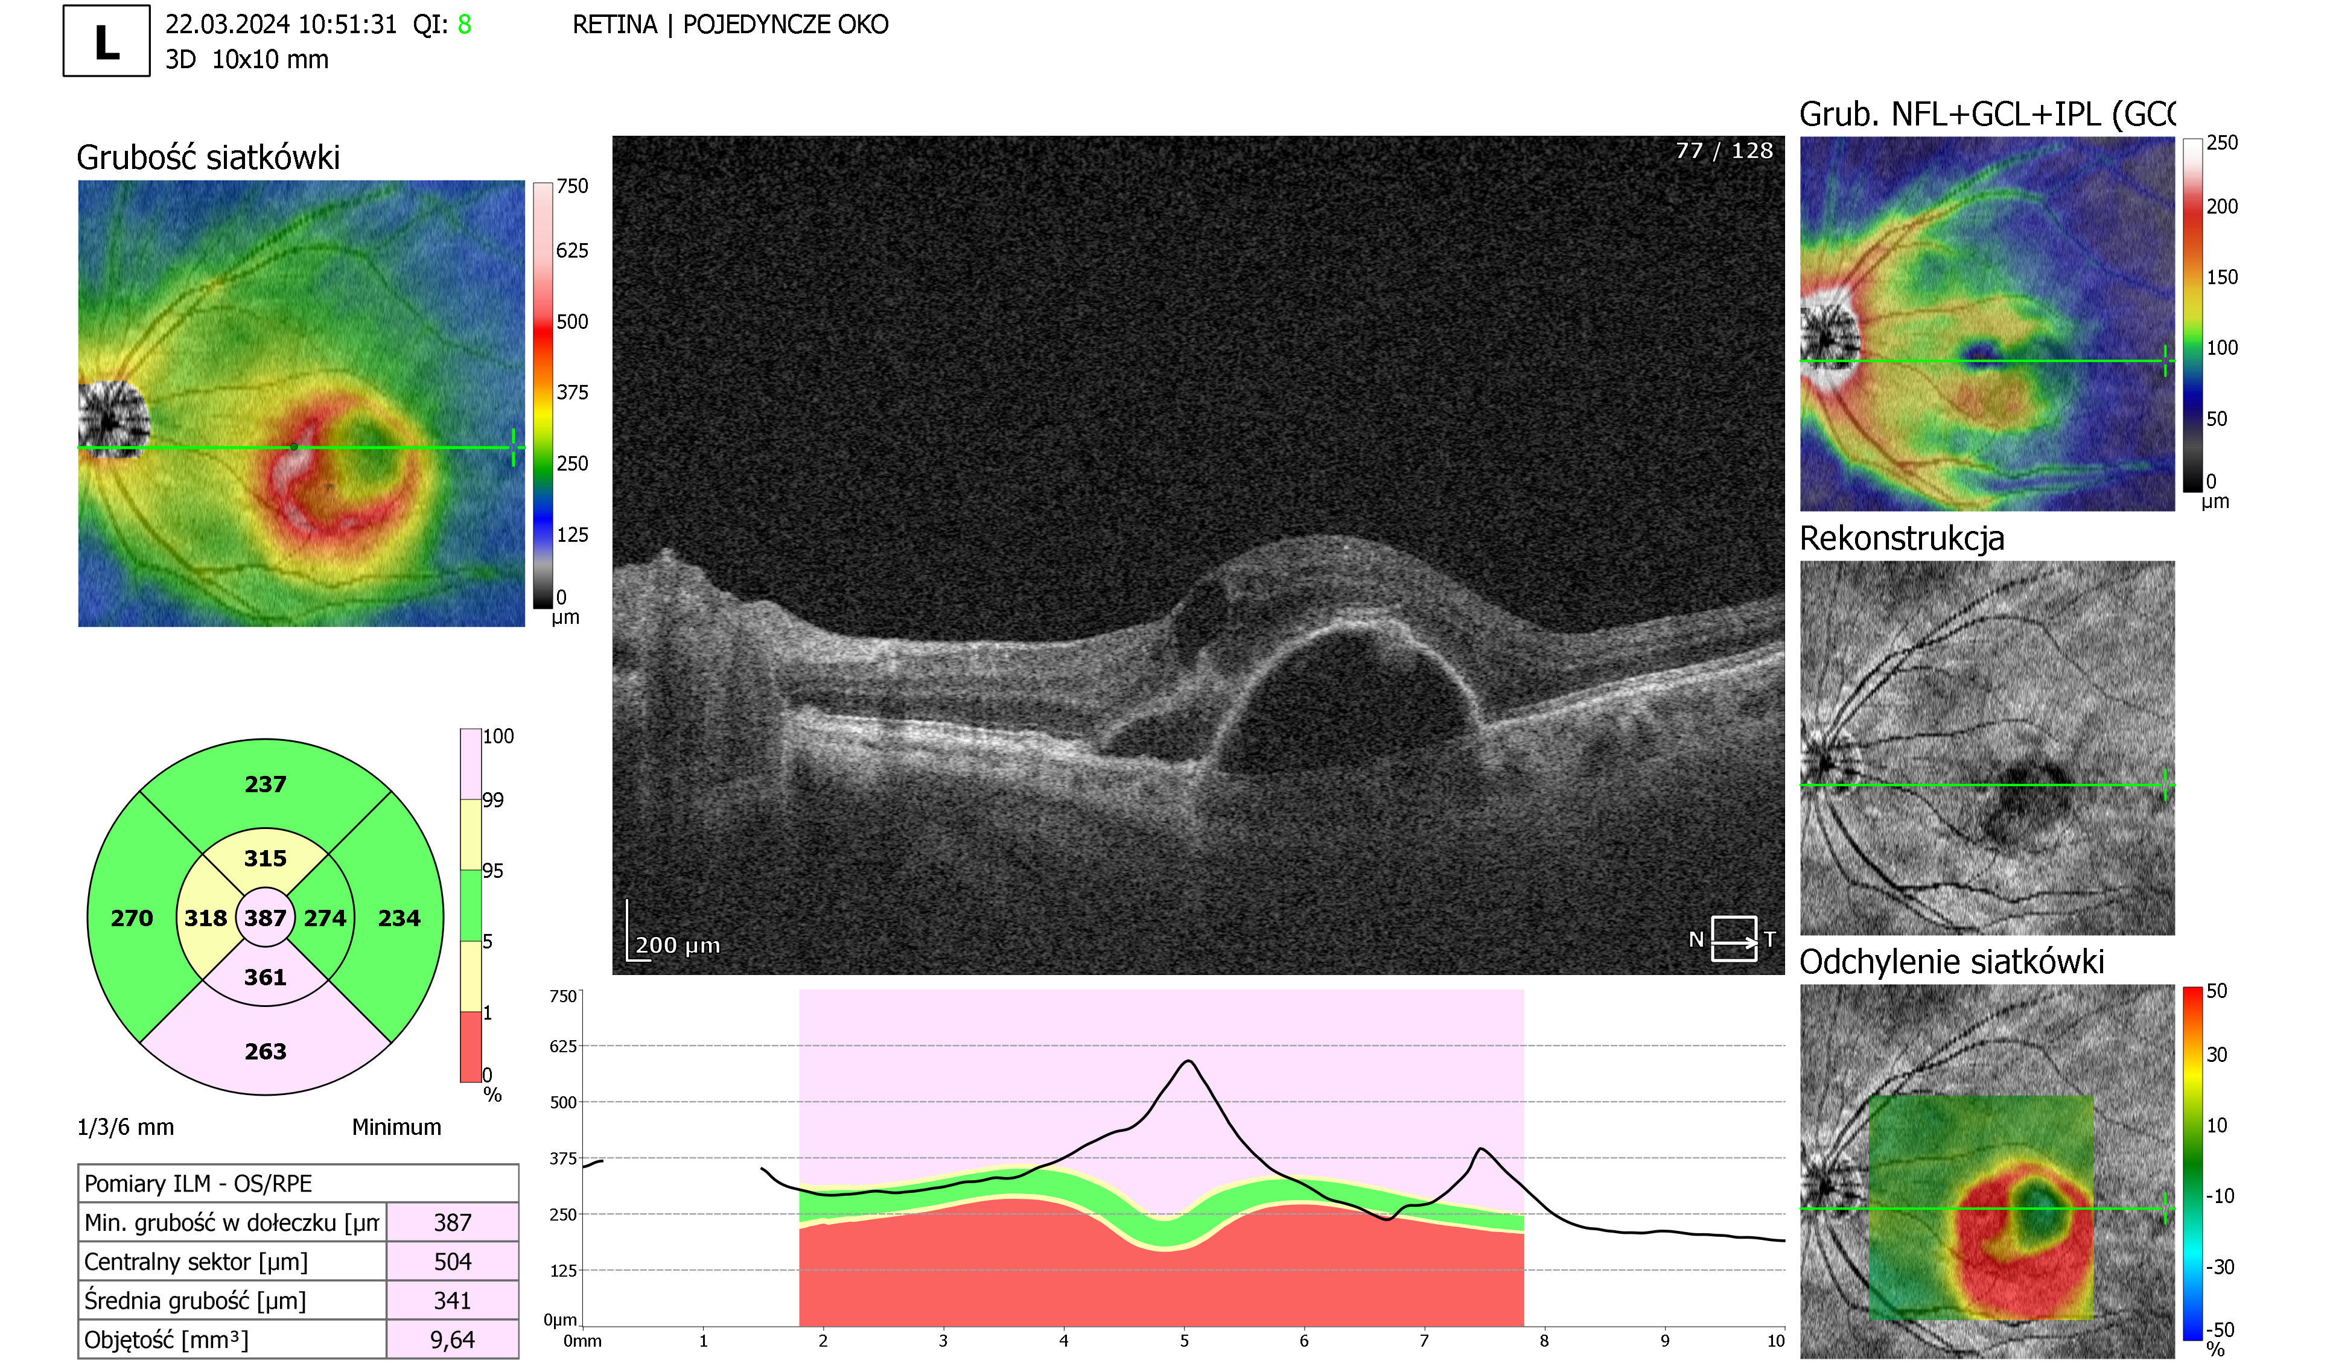The image size is (2330, 1369).
Task: Open the Rekonstrukcja fundus image
Action: tap(1987, 748)
